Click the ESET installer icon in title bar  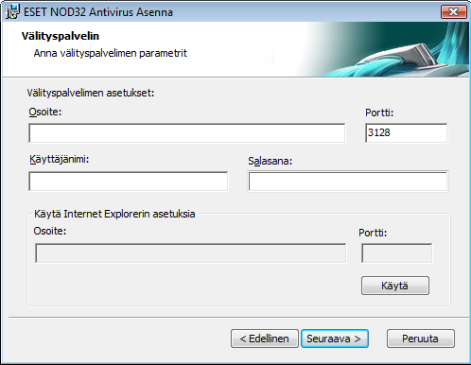tap(12, 12)
